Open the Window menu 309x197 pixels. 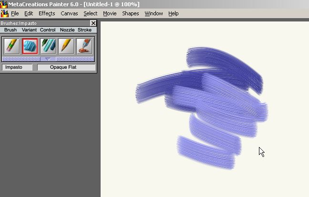(x=154, y=13)
